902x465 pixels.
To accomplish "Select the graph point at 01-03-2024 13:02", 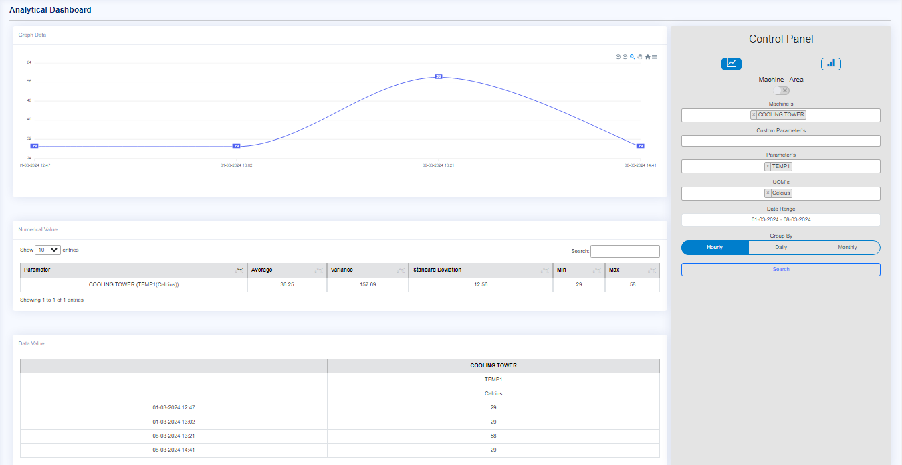I will (x=236, y=146).
